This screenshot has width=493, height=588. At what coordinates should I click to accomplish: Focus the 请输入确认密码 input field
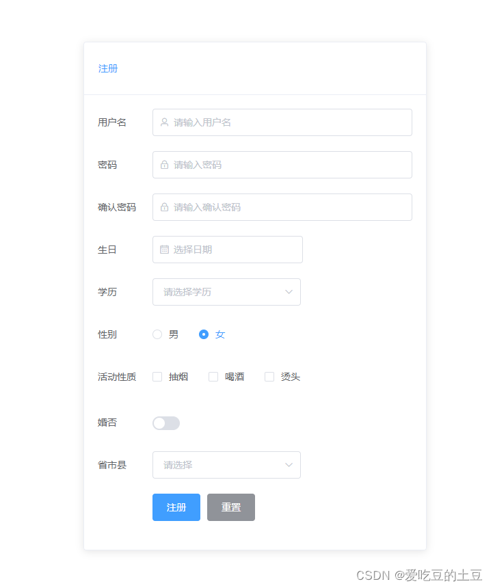tap(282, 207)
